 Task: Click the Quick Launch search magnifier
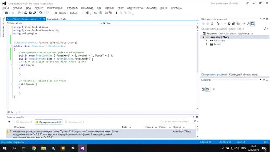tap(248, 3)
